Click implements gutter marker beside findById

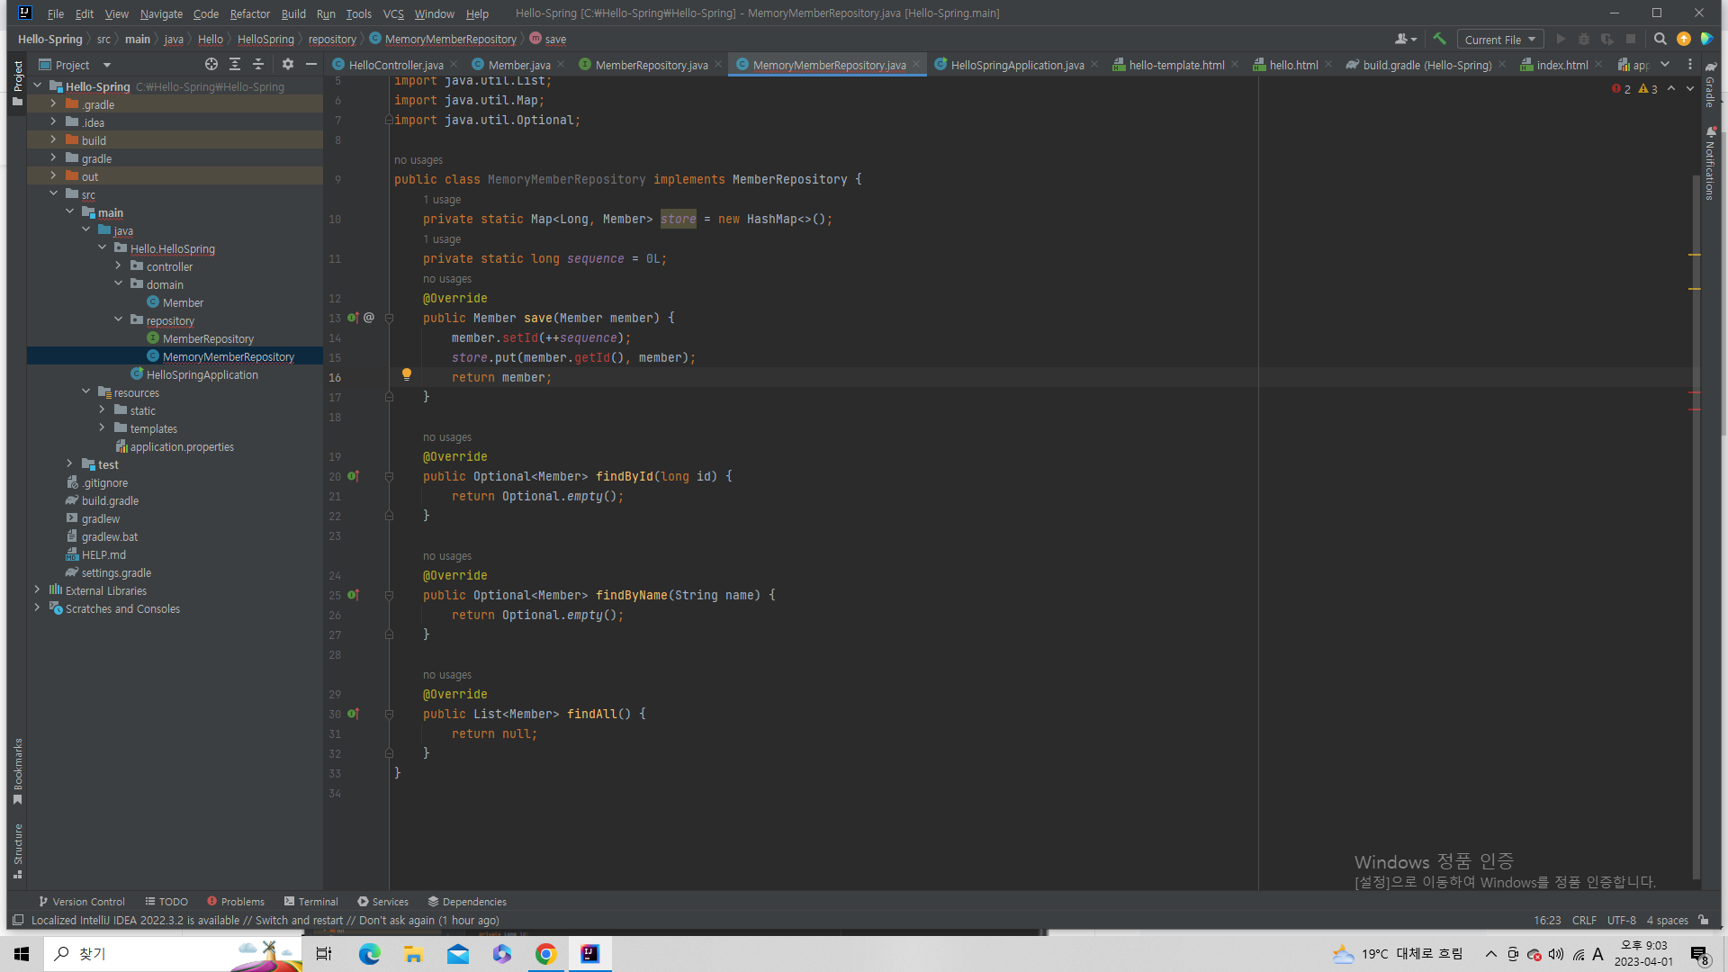click(x=353, y=476)
